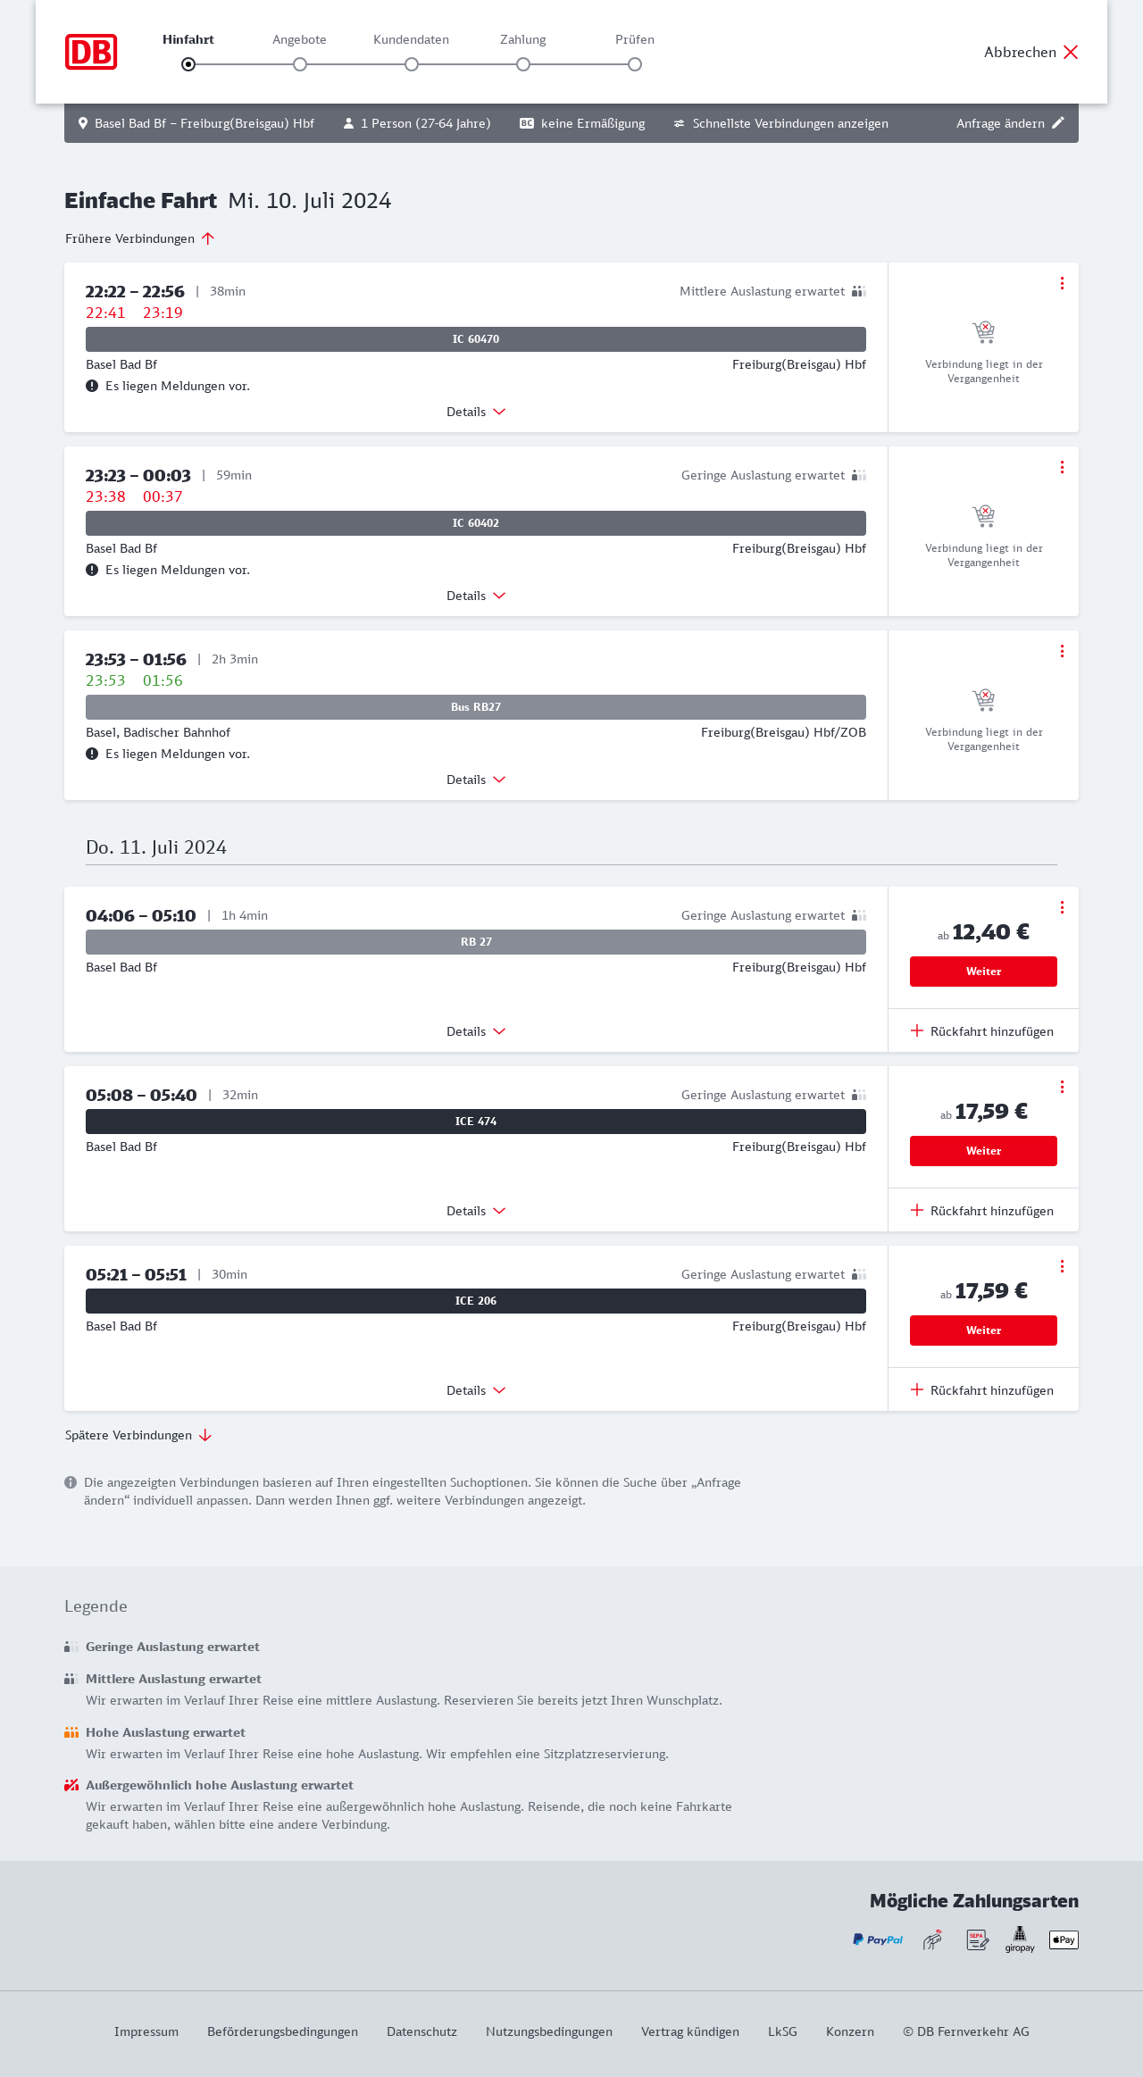Open three-dot menu for RB 27 connection
Viewport: 1143px width, 2077px height.
[x=1062, y=907]
